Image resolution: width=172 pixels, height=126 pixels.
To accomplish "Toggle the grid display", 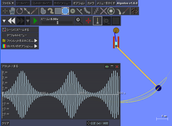I will click(x=116, y=21).
